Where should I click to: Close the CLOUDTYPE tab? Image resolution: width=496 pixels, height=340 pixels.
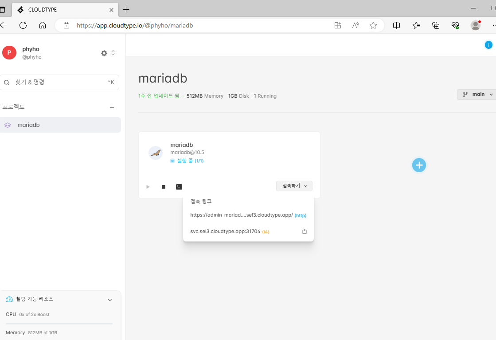(x=111, y=10)
